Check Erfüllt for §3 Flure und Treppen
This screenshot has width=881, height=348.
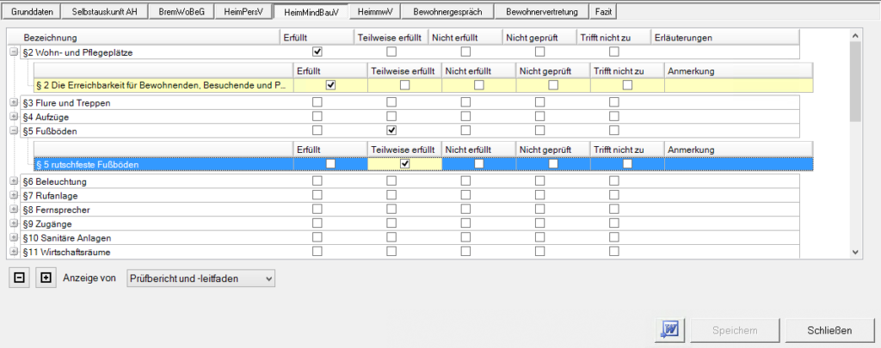tap(317, 103)
